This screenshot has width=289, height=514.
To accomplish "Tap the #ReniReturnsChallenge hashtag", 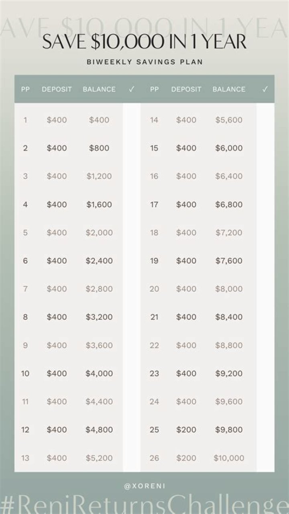I will [144, 504].
